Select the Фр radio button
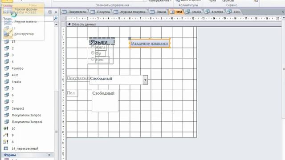285x160 pixels. click(x=93, y=53)
